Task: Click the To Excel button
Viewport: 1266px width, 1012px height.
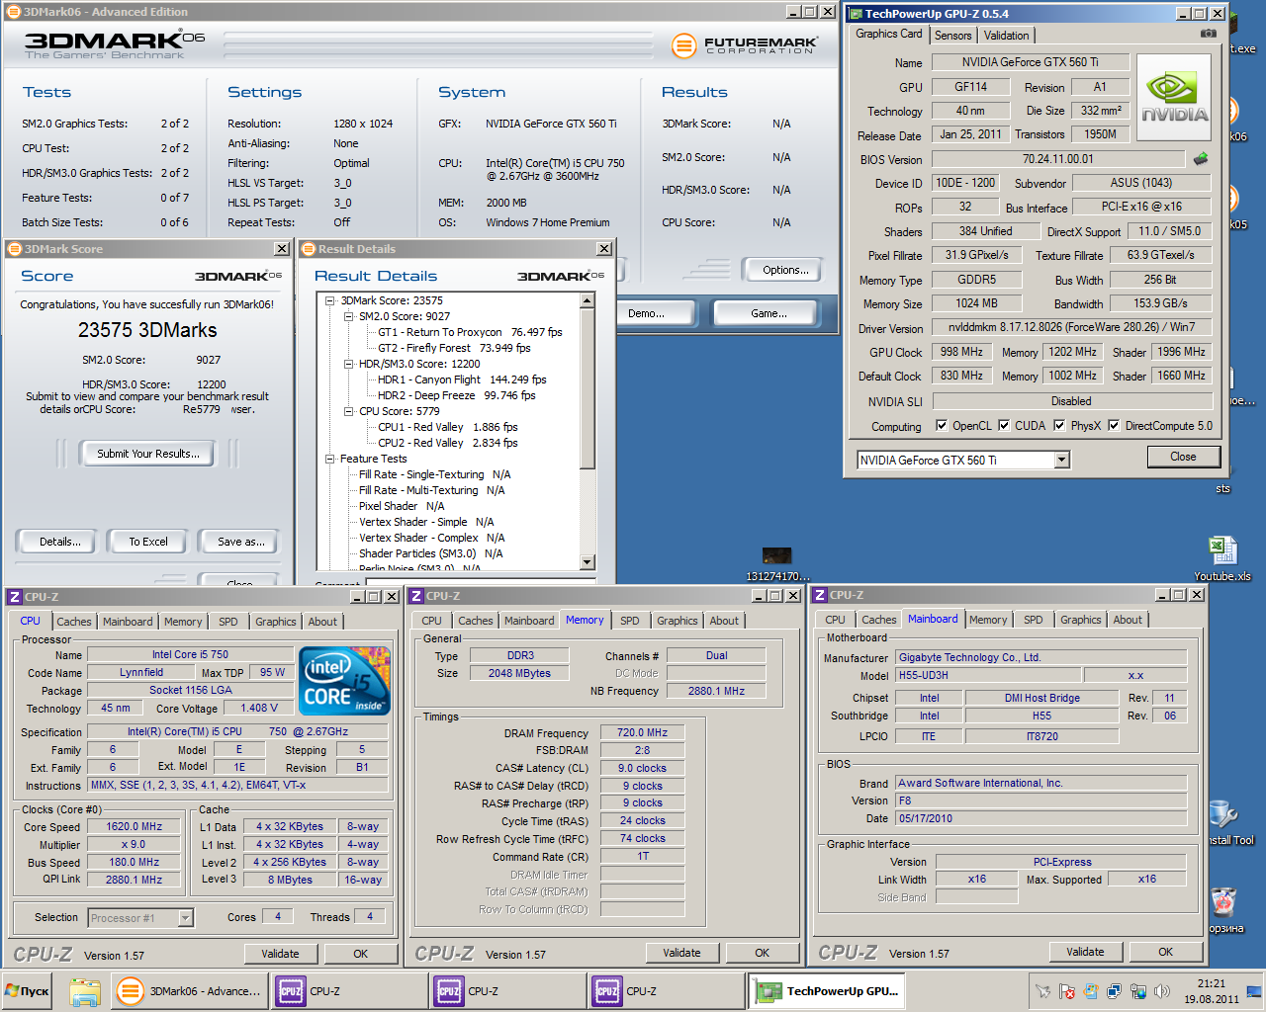Action: point(148,542)
